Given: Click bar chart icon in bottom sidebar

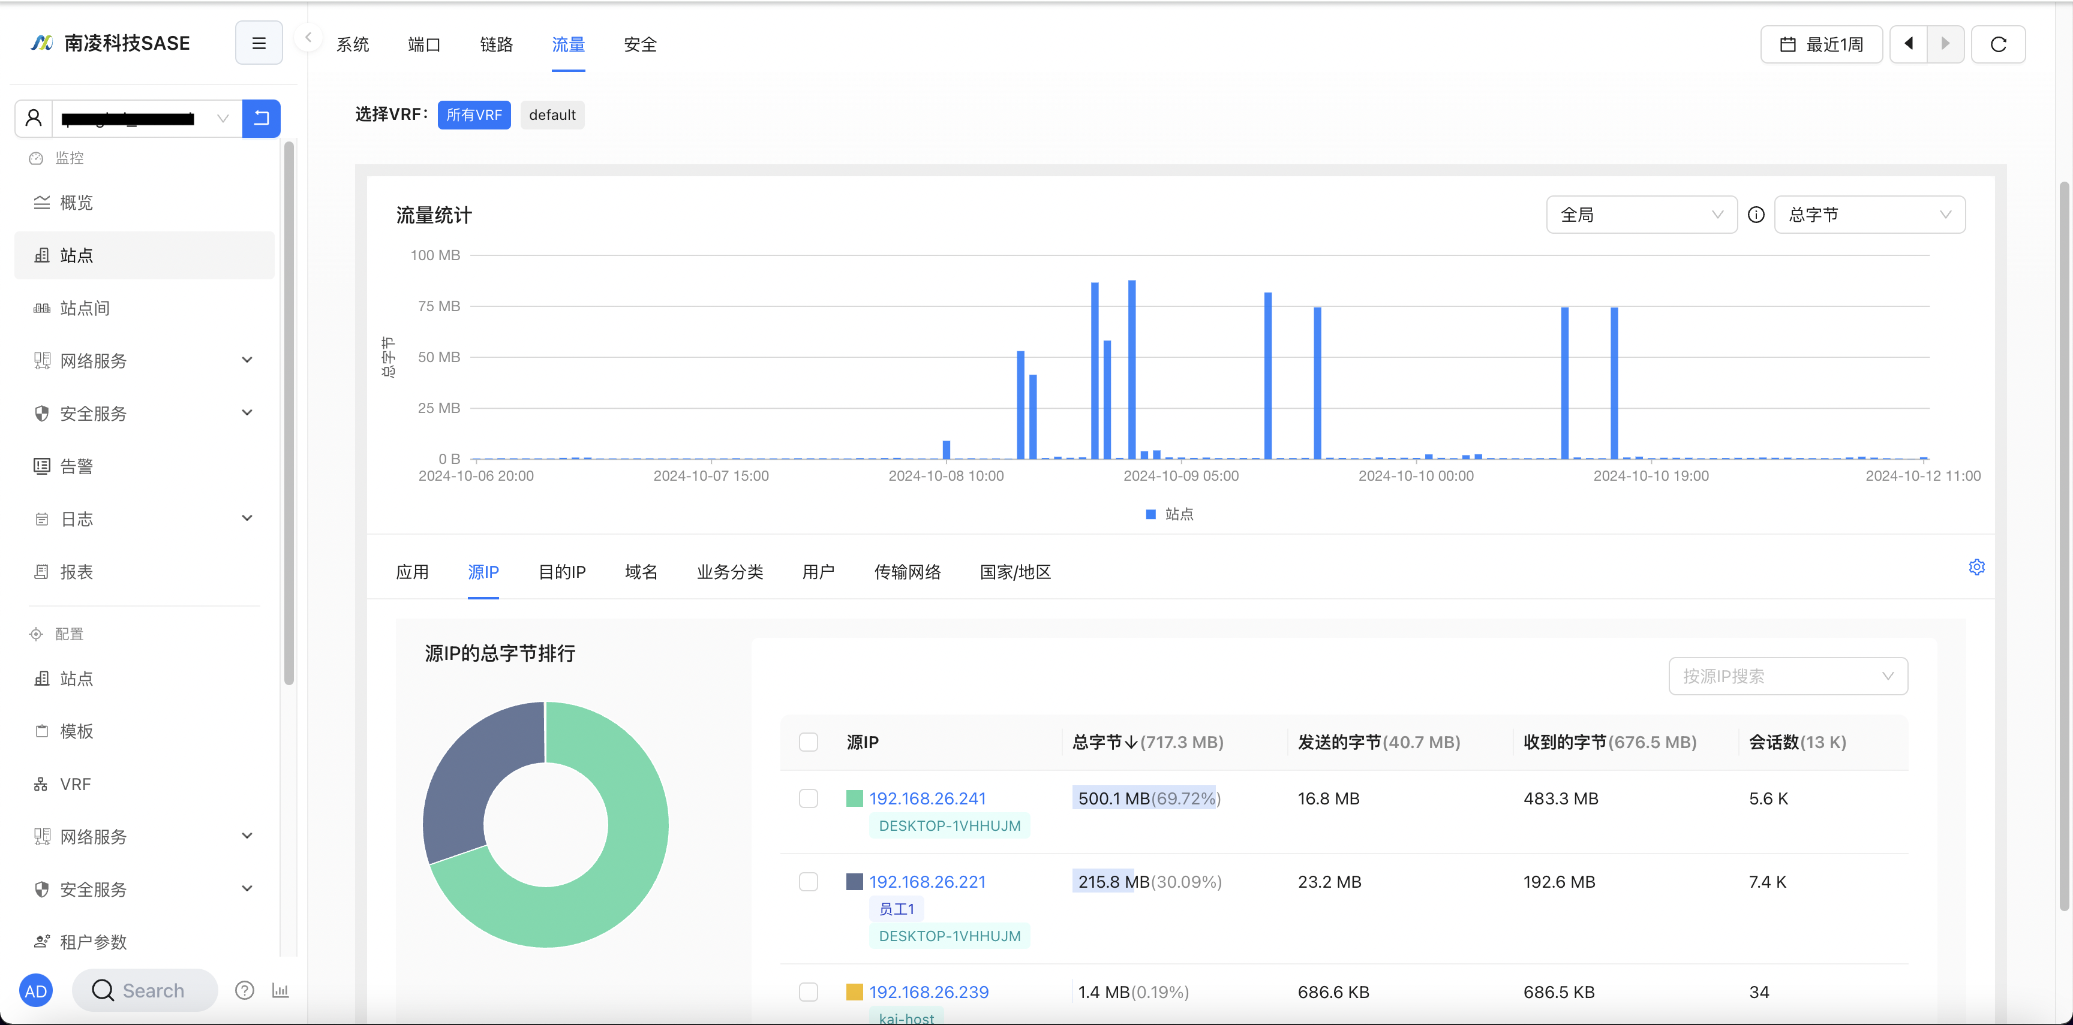Looking at the screenshot, I should point(280,990).
